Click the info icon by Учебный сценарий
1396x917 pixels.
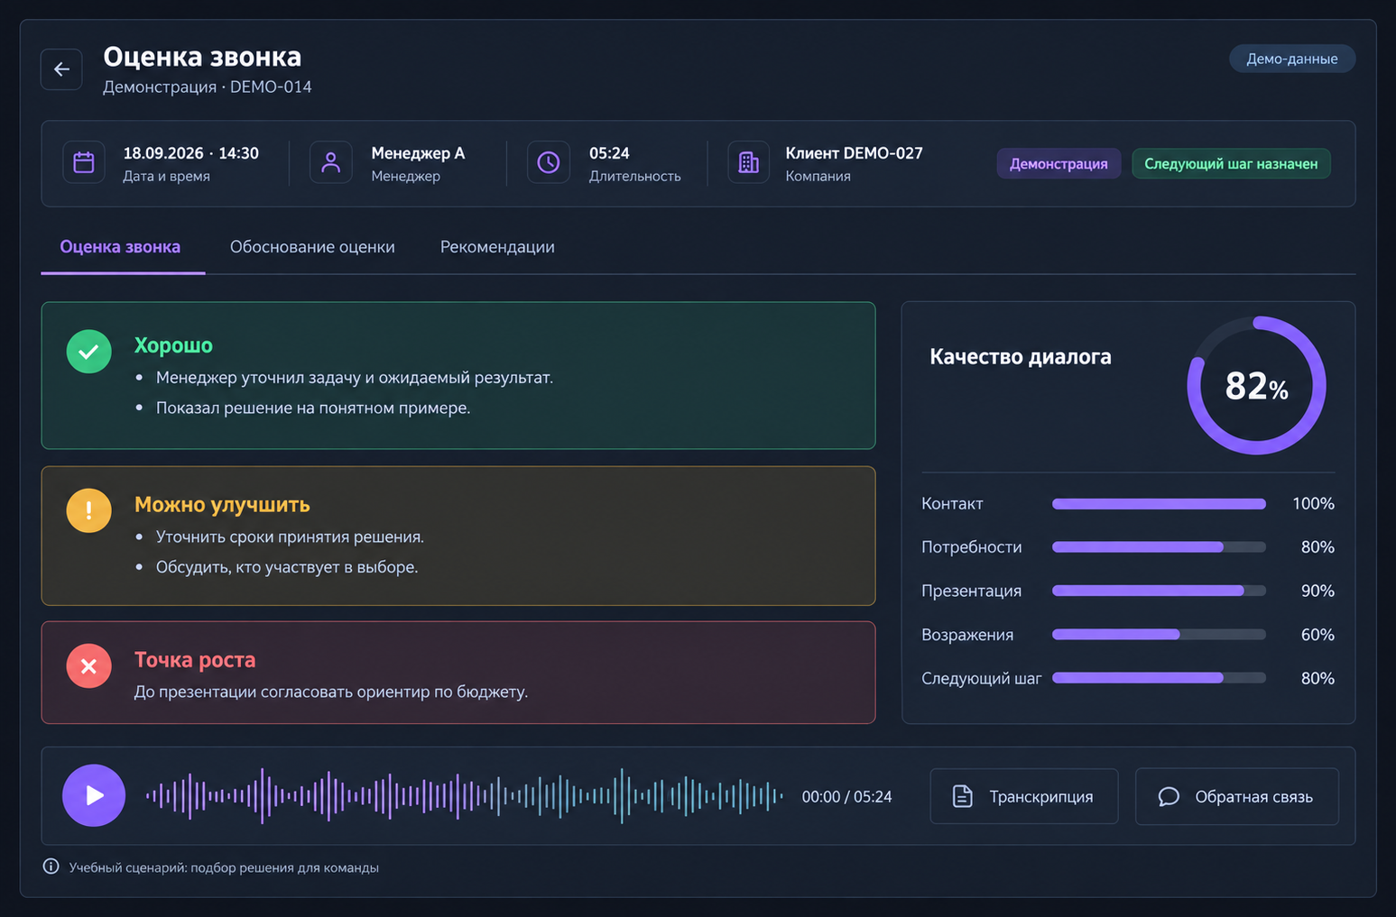(51, 867)
